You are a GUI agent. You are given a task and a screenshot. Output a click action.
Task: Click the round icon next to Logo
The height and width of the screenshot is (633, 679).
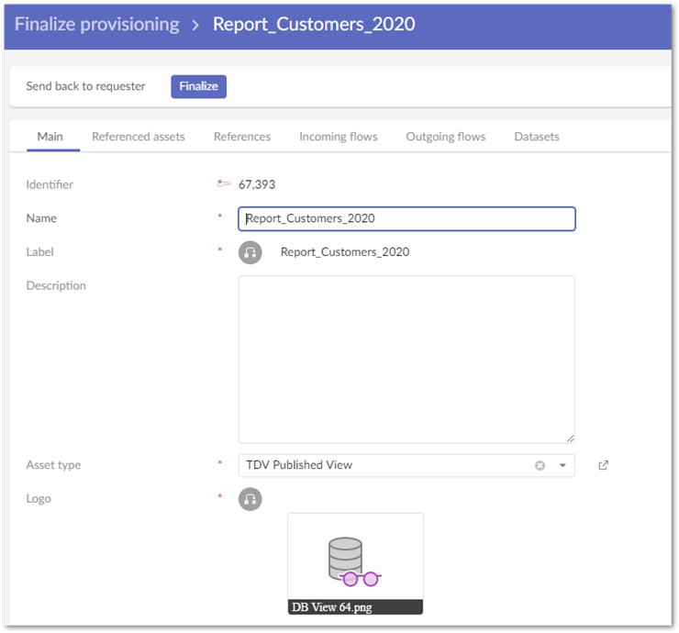pos(250,499)
